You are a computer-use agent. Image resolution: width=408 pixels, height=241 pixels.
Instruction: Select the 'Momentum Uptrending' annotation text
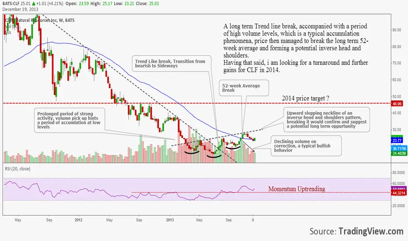pos(297,188)
